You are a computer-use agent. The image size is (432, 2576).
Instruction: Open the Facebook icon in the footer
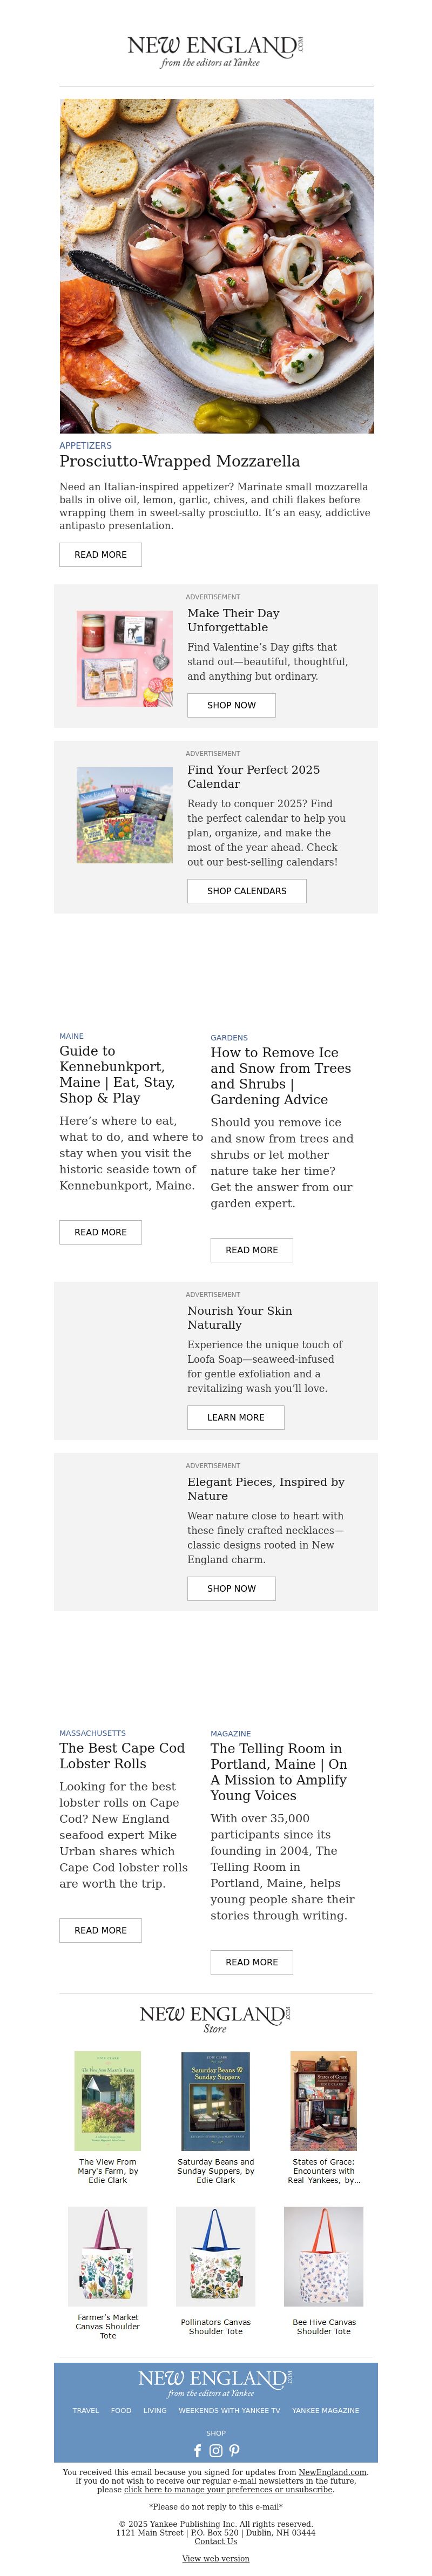[197, 2451]
